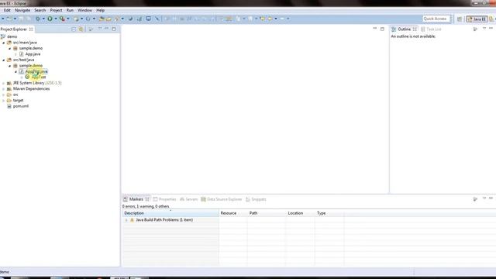Minimize the Outline panel

[x=491, y=29]
